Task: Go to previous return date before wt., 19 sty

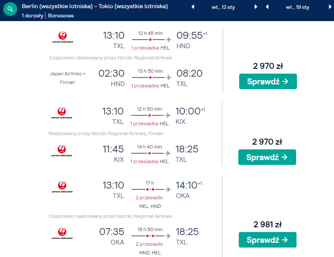Action: pos(267,7)
